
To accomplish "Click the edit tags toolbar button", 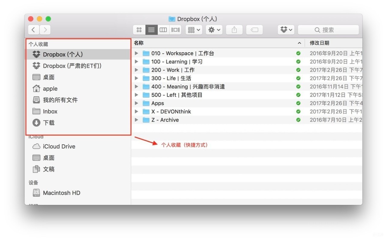I will [255, 30].
